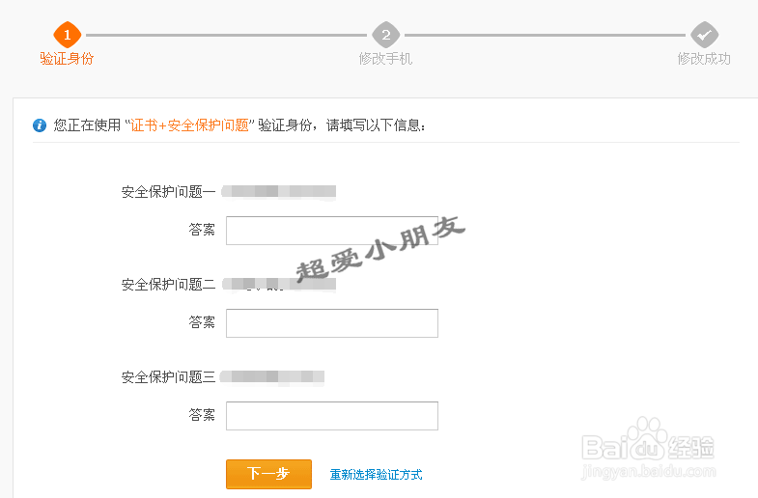Select the 修改手机 step label
The width and height of the screenshot is (758, 498).
pyautogui.click(x=385, y=59)
